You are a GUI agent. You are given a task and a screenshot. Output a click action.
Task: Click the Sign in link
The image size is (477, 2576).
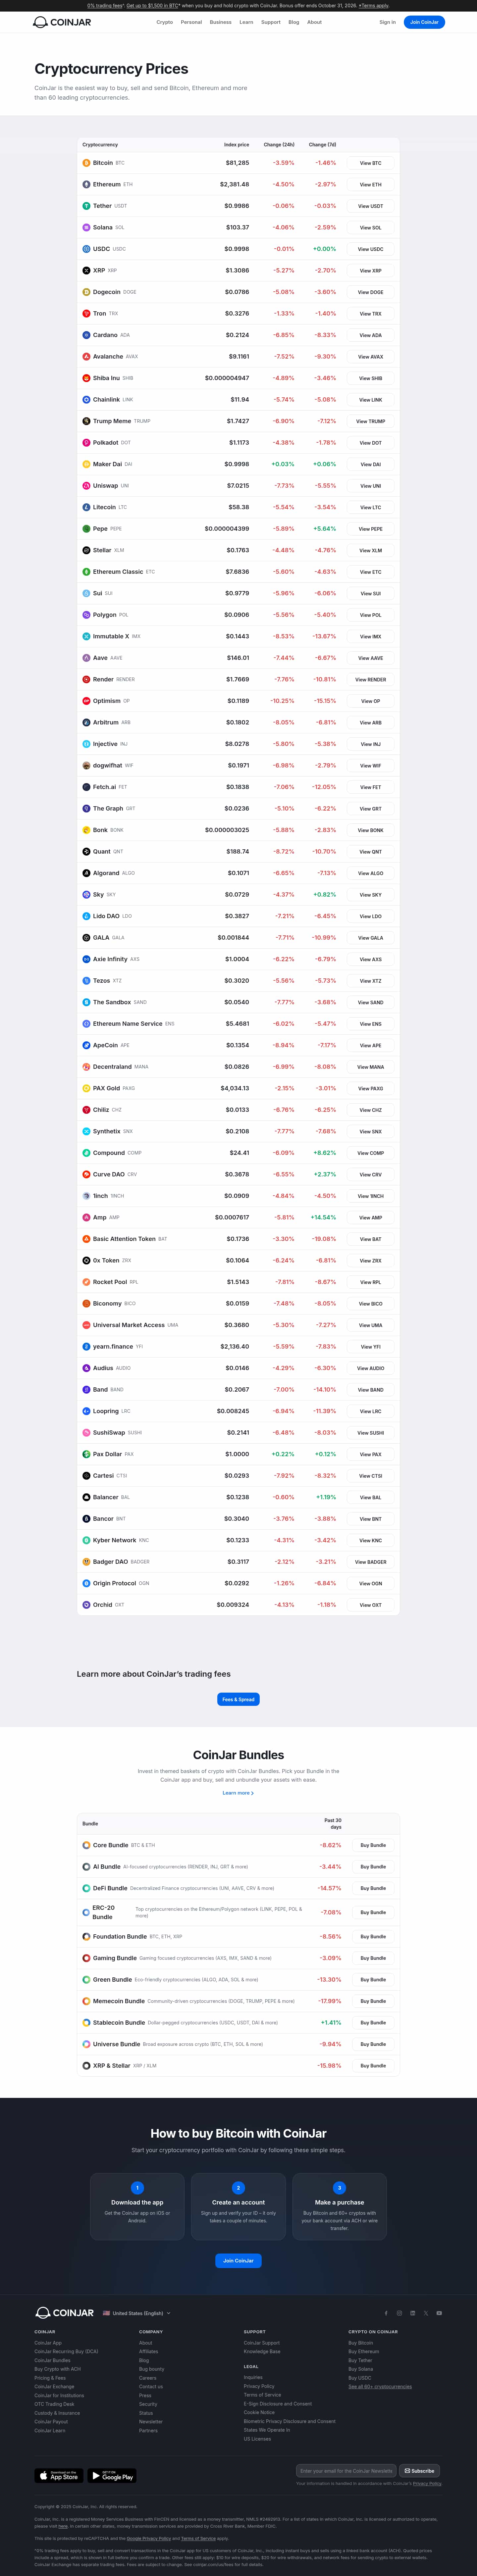tap(387, 22)
